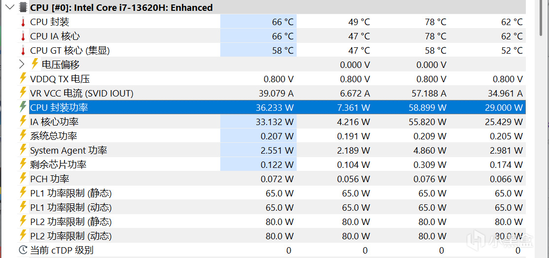
Task: Select the PL2 功率限制 (动态) label
Action: 71,236
